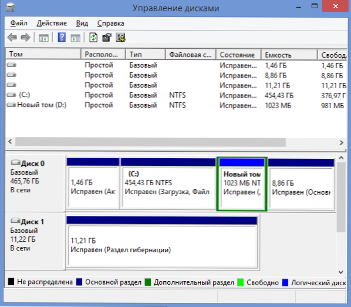The height and width of the screenshot is (307, 351).
Task: Open Help via blue question mark icon
Action: (x=62, y=37)
